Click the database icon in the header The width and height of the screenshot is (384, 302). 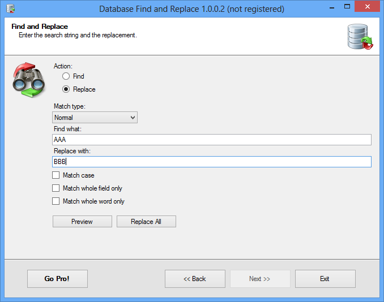coord(359,38)
